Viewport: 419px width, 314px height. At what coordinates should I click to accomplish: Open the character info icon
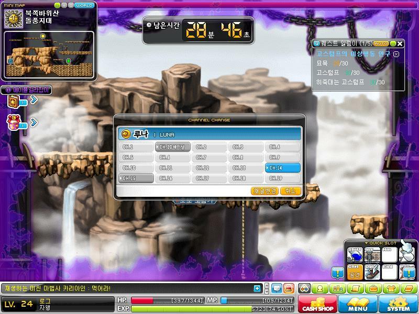click(319, 288)
